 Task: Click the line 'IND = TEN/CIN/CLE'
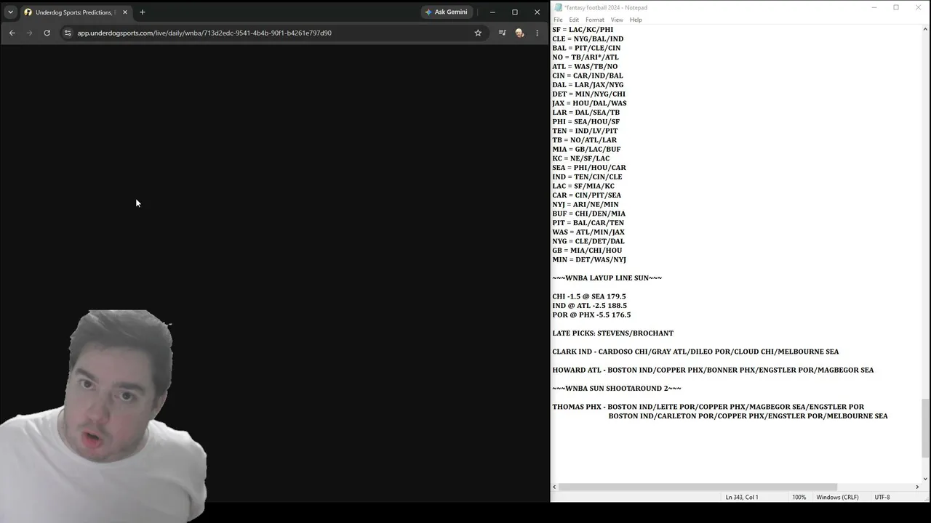[587, 177]
